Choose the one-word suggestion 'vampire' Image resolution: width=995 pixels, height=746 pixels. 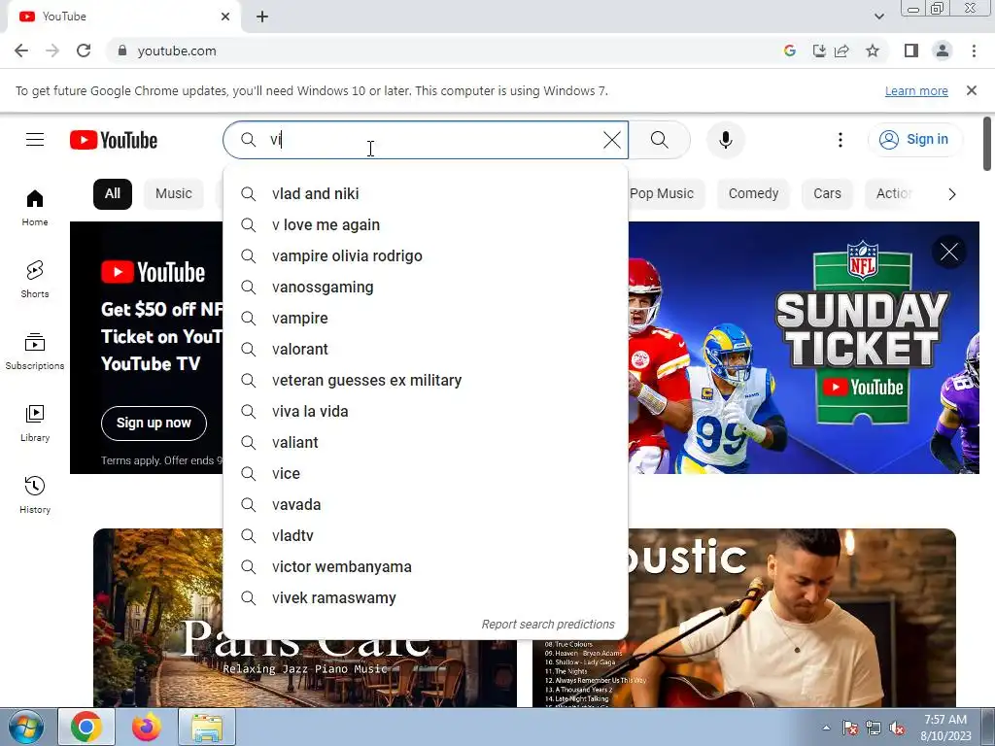(x=426, y=318)
